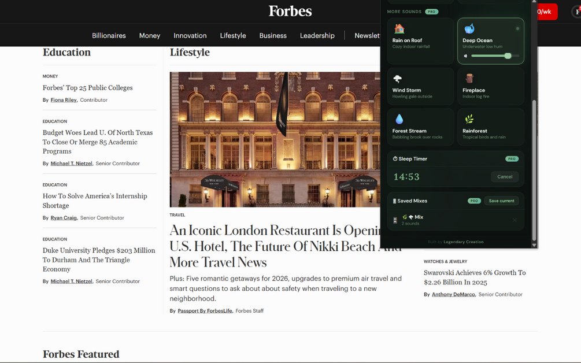Load the saved 2 sounds Mix
This screenshot has width=581, height=363.
coord(456,220)
